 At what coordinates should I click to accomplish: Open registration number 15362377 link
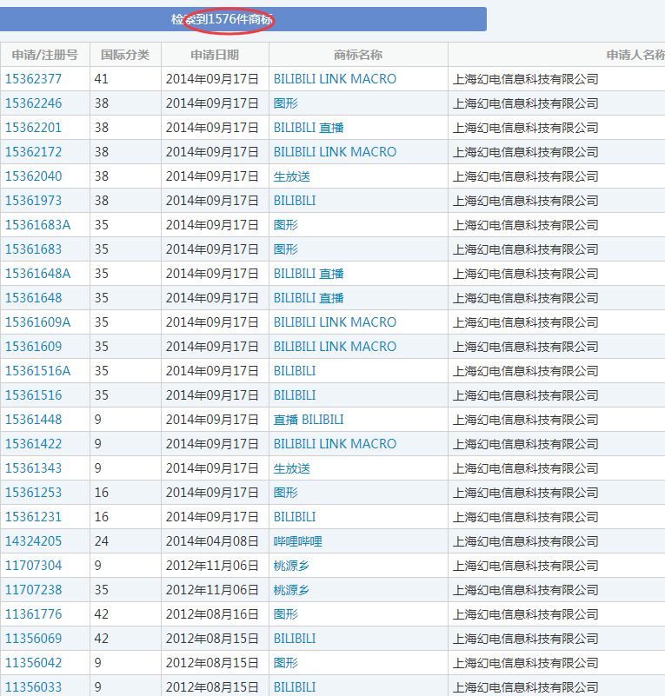click(x=33, y=79)
